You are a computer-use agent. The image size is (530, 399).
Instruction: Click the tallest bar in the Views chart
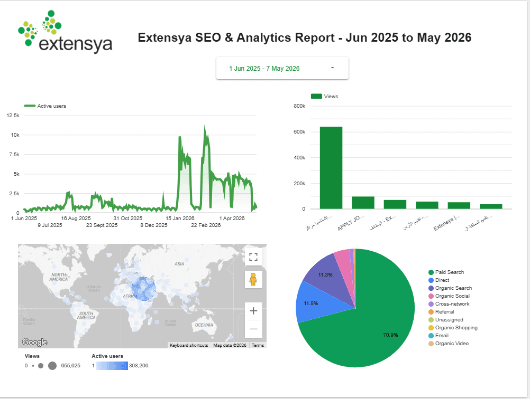[331, 168]
